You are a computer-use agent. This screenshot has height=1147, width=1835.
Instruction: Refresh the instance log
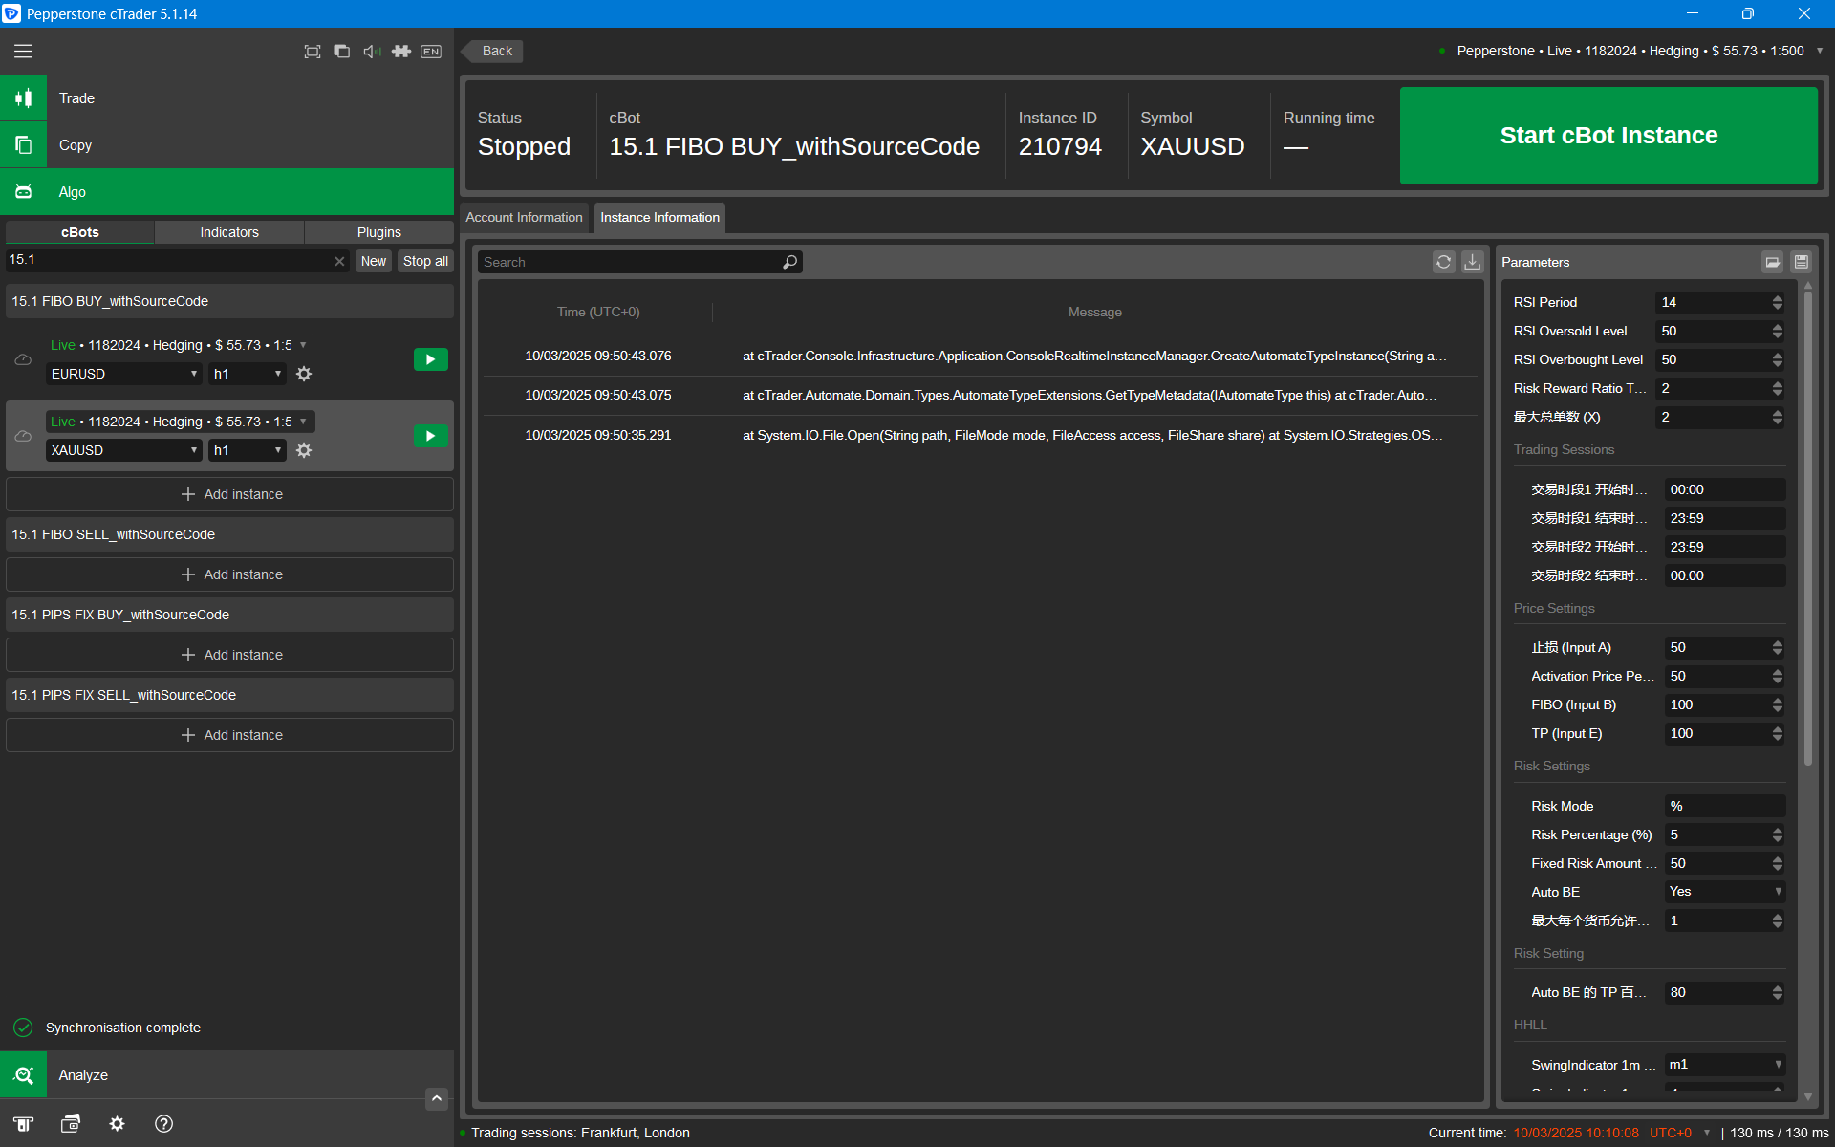click(x=1443, y=262)
